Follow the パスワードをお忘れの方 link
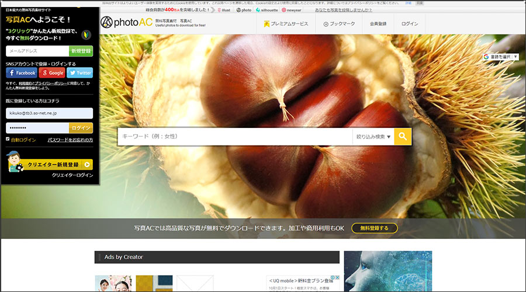This screenshot has width=526, height=292. (70, 140)
